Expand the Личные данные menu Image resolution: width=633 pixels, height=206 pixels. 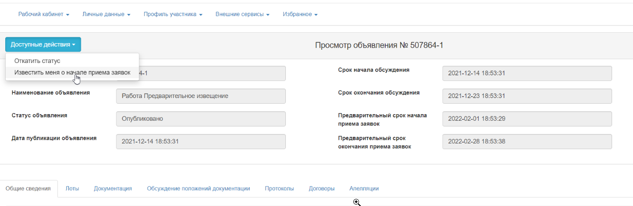(106, 14)
